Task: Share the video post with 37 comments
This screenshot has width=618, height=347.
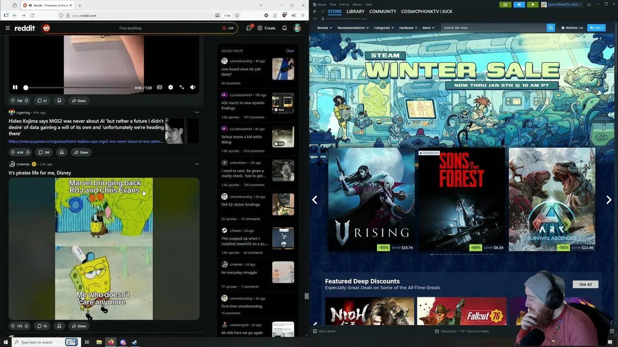Action: pos(79,101)
